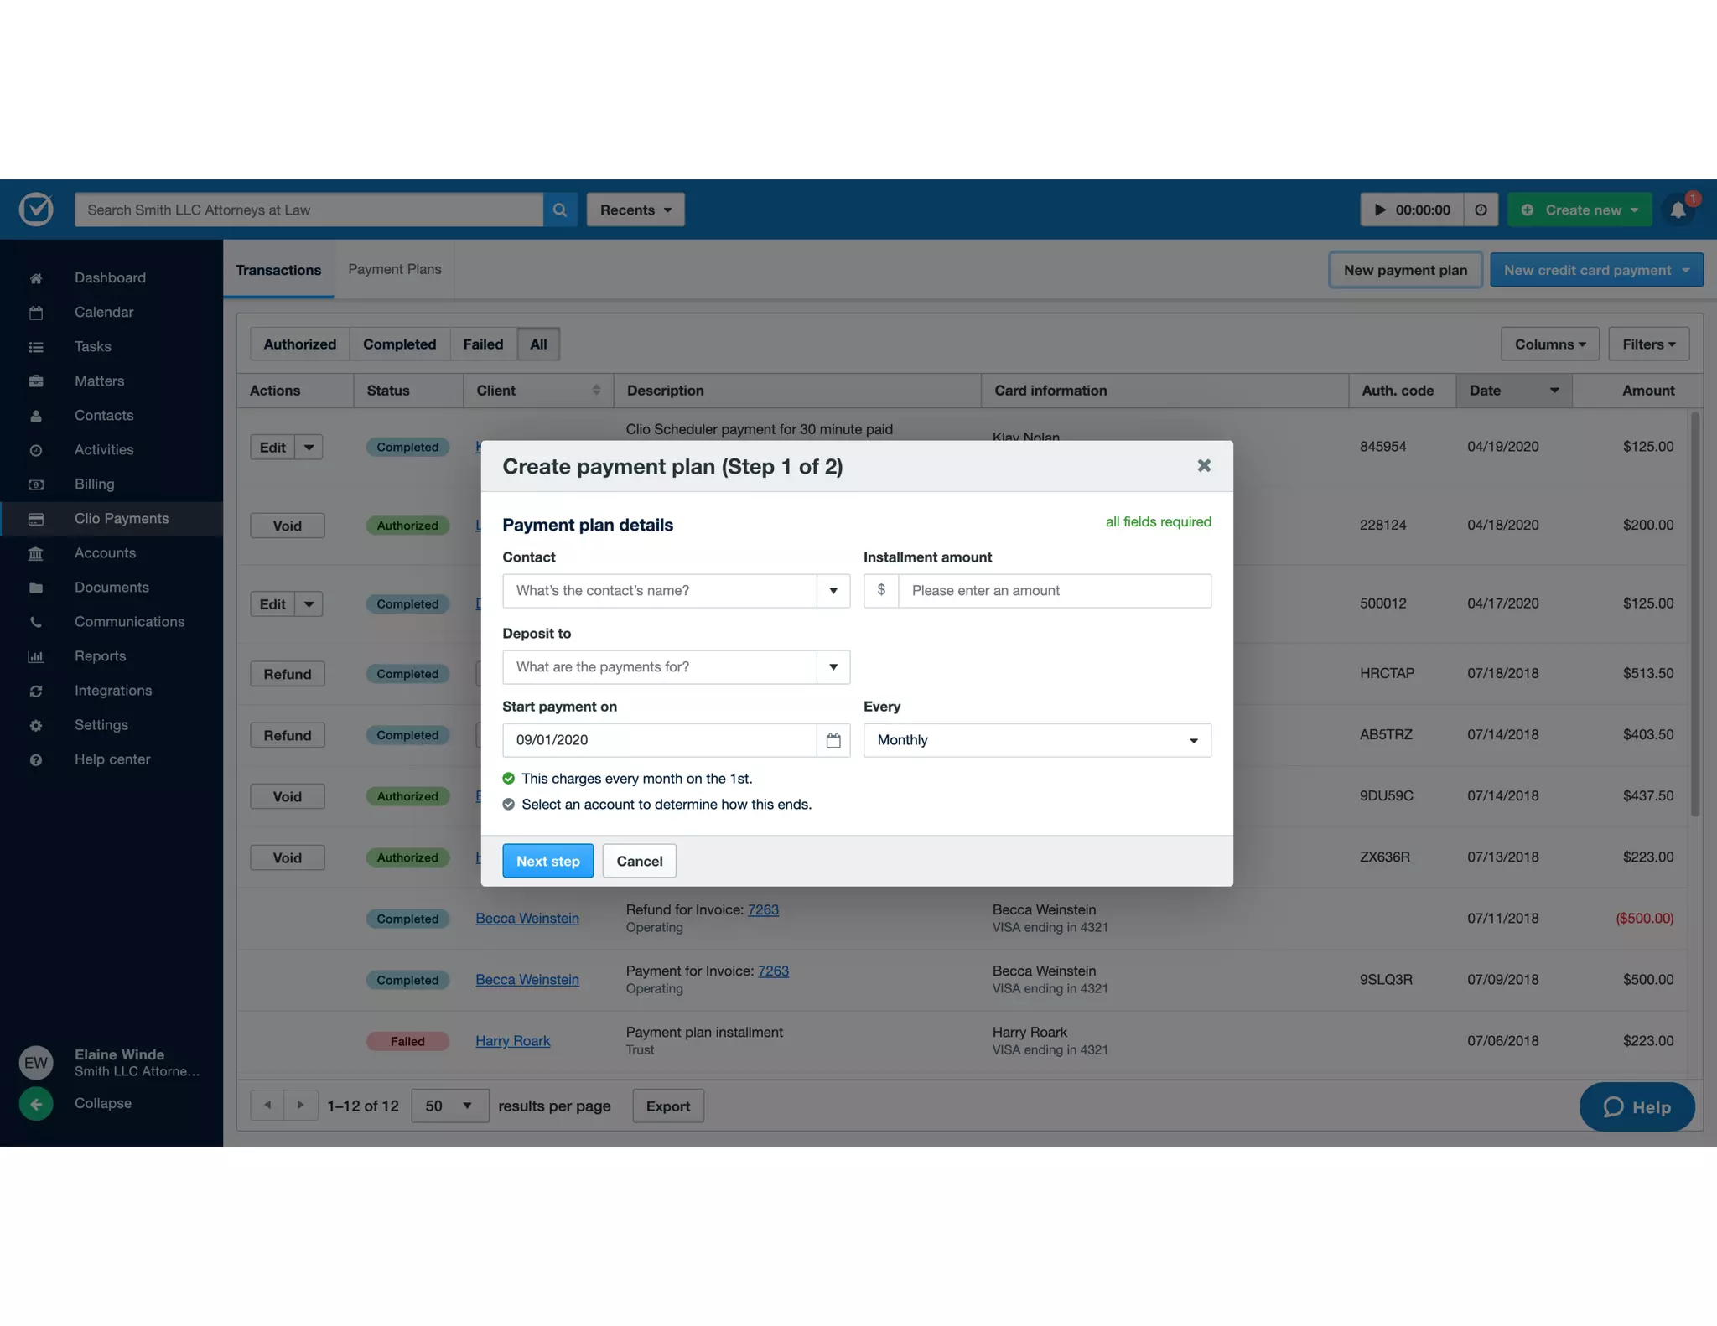
Task: Open the notifications bell icon
Action: coord(1678,210)
